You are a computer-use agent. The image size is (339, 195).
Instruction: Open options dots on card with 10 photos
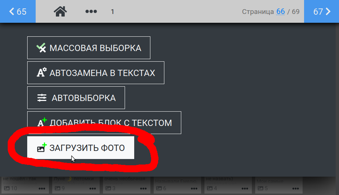pos(42,189)
